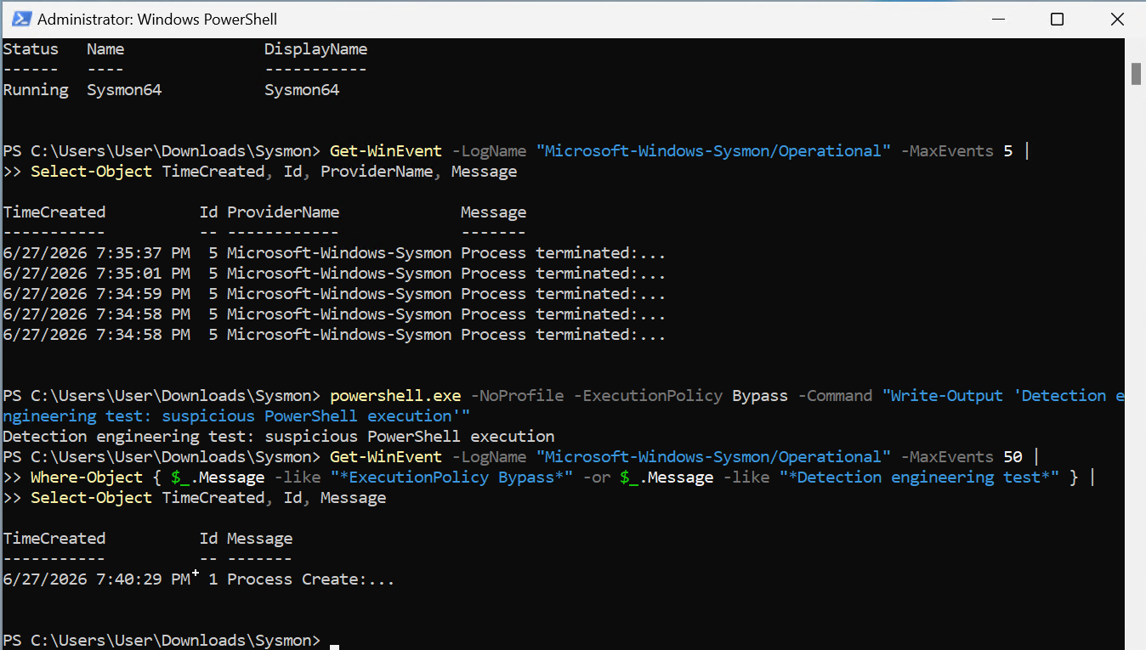Click 'Where-Object' in the filter command

[x=87, y=478]
